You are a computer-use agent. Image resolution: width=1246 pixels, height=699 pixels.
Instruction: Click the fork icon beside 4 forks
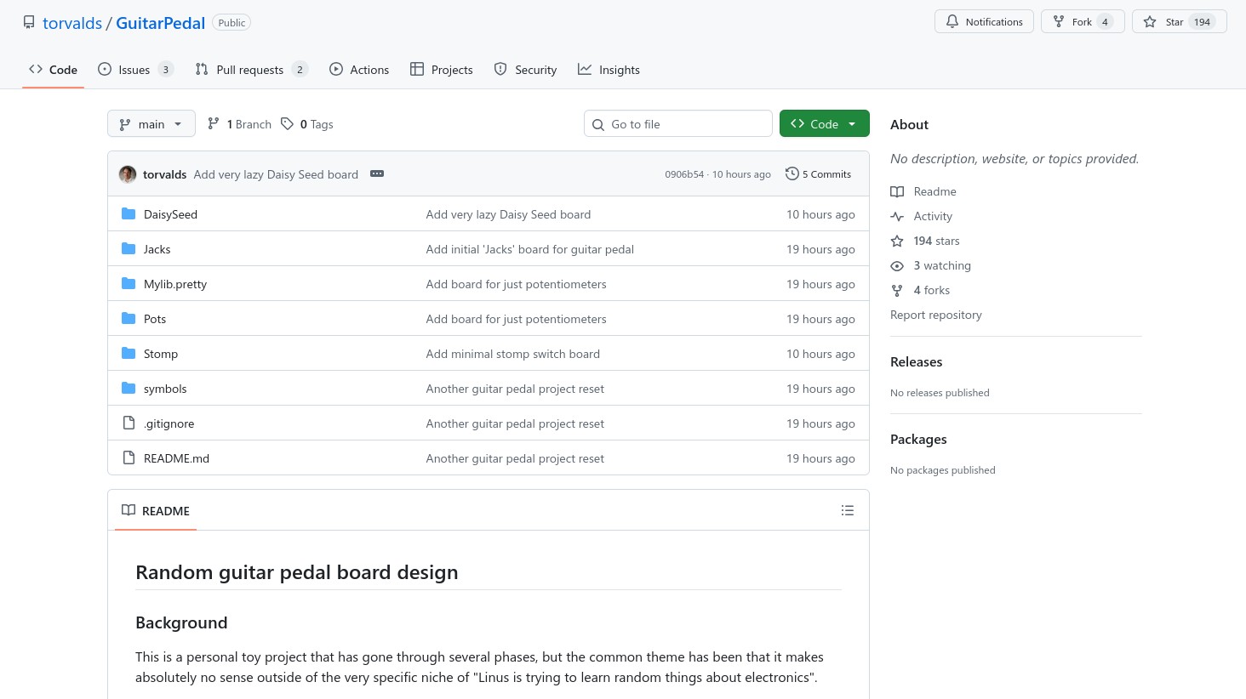(x=897, y=290)
